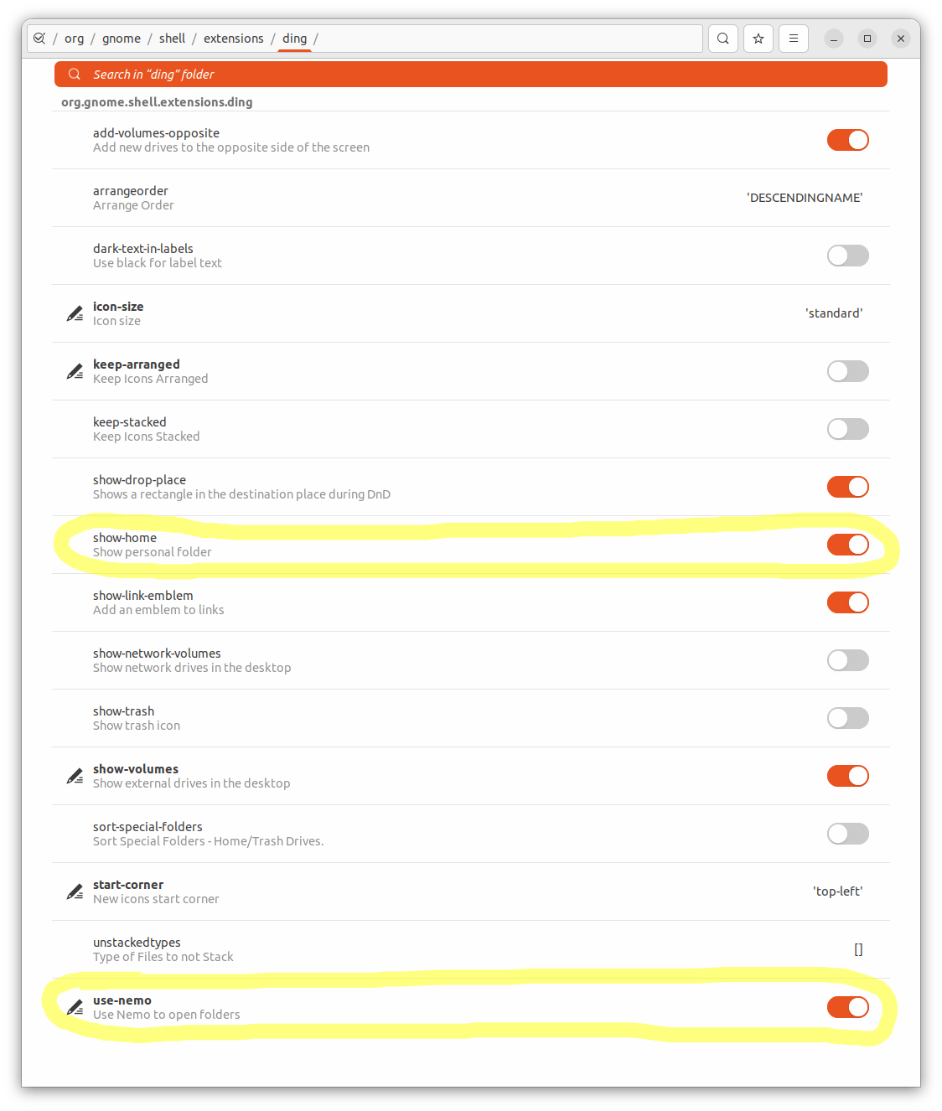Image resolution: width=942 pixels, height=1111 pixels.
Task: Turn off add-volumes-opposite switch
Action: 848,140
